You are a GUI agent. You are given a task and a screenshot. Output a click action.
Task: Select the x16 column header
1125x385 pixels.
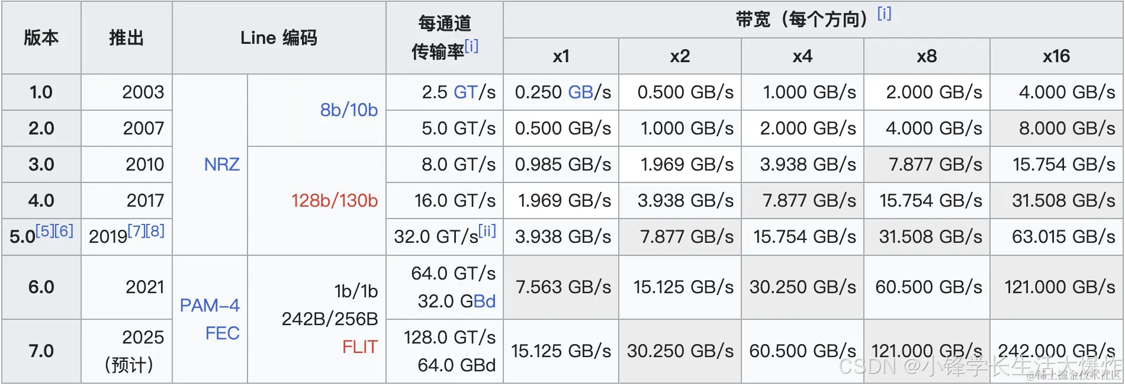(x=1056, y=56)
